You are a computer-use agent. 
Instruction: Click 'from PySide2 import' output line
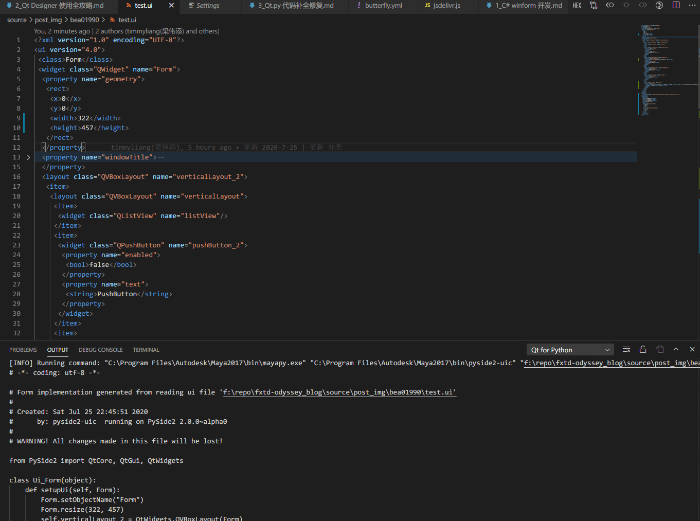coord(96,460)
